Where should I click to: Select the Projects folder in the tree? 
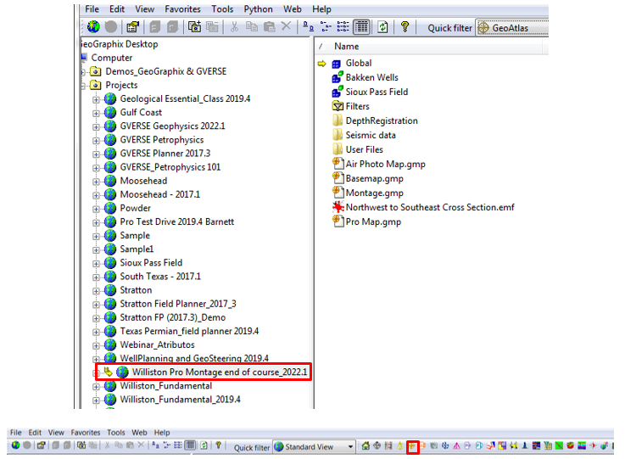(121, 85)
